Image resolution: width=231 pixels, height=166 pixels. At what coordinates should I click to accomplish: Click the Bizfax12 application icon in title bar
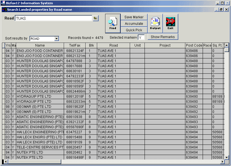click(3, 3)
